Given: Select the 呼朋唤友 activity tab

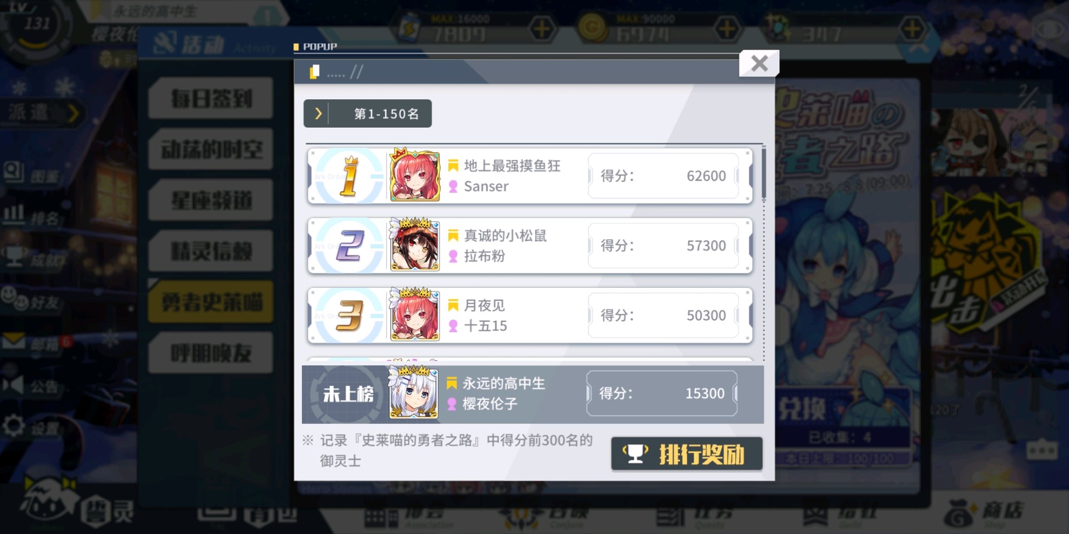Looking at the screenshot, I should pyautogui.click(x=211, y=353).
